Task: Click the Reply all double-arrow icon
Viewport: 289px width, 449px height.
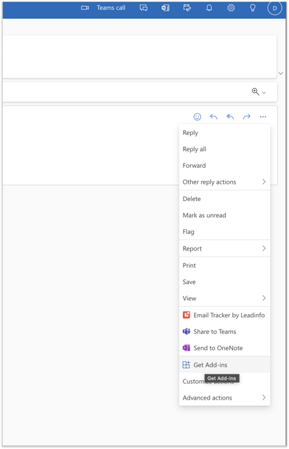Action: pyautogui.click(x=230, y=116)
